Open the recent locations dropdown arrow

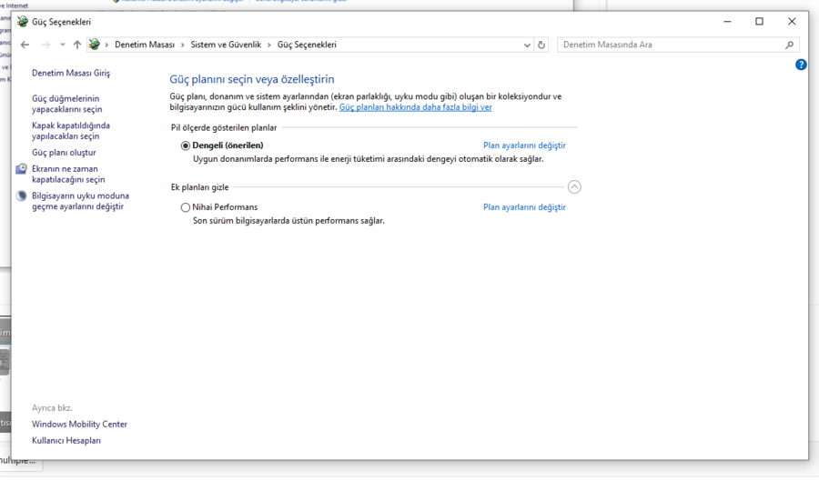pyautogui.click(x=63, y=45)
